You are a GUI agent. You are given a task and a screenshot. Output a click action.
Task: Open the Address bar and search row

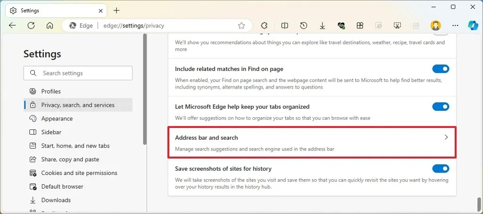312,143
